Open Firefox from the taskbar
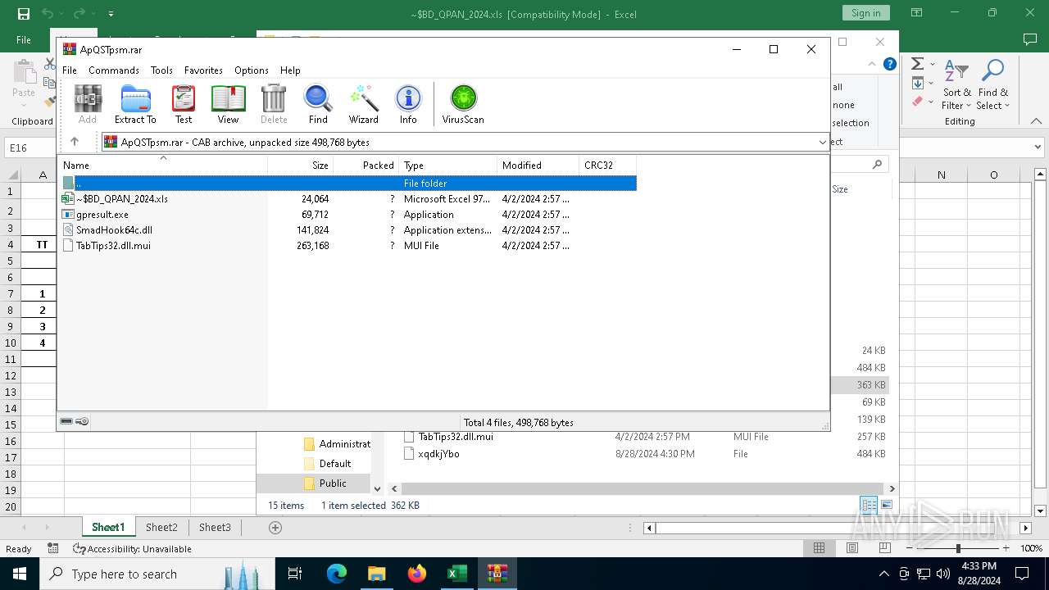Image resolution: width=1049 pixels, height=590 pixels. (x=417, y=574)
